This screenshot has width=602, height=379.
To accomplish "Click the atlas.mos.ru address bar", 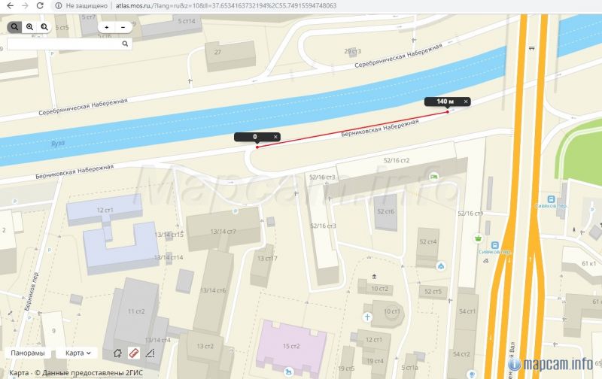I will (226, 6).
